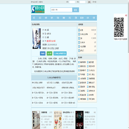
Task: Click the light-blue chapter list button
Action: [x=60, y=53]
